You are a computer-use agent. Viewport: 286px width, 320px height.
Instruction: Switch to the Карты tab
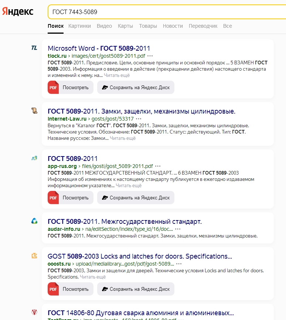point(125,26)
